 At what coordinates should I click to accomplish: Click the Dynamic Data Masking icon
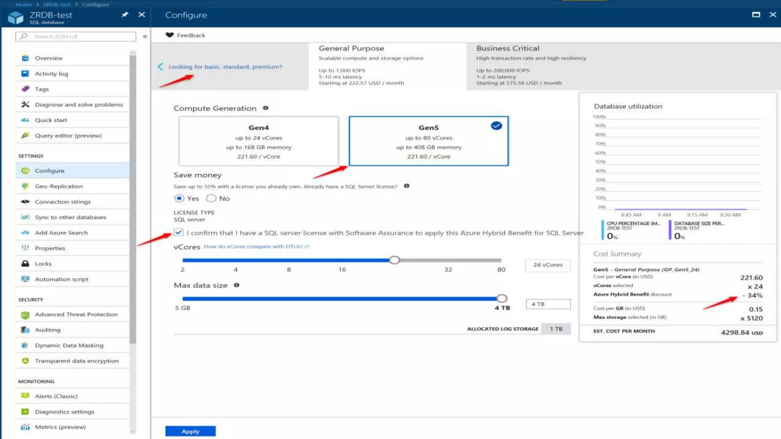(x=25, y=345)
